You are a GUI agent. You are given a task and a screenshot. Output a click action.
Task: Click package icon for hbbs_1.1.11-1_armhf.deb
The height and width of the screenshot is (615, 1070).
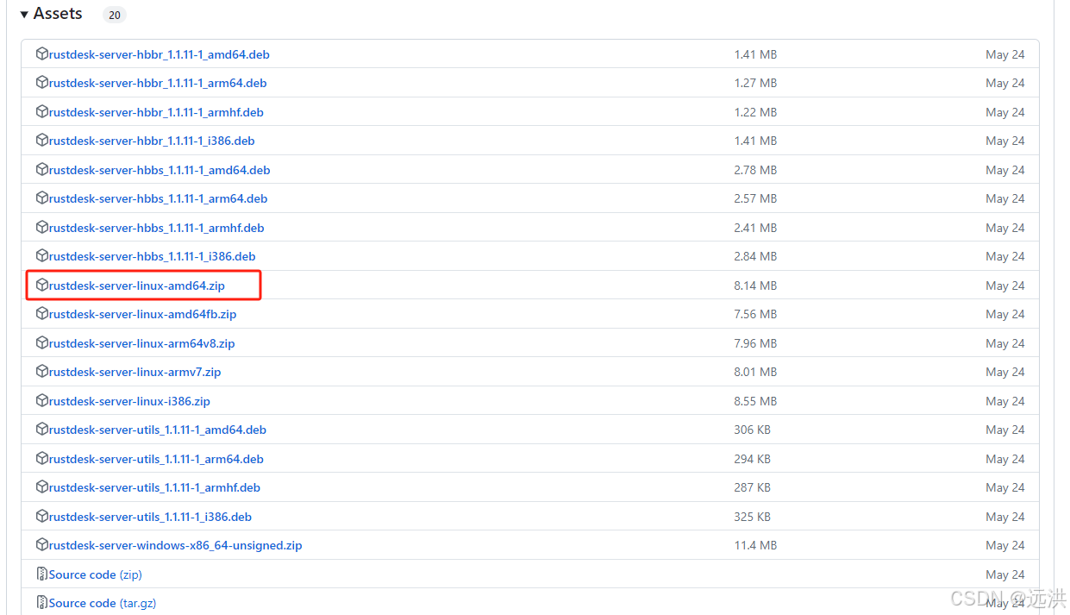click(x=42, y=227)
